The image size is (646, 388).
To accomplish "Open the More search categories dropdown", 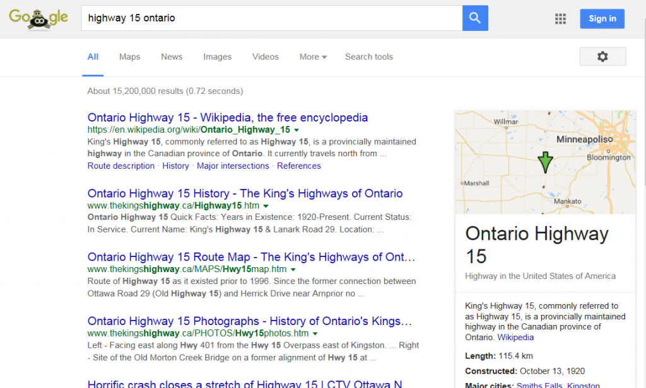I will (313, 57).
